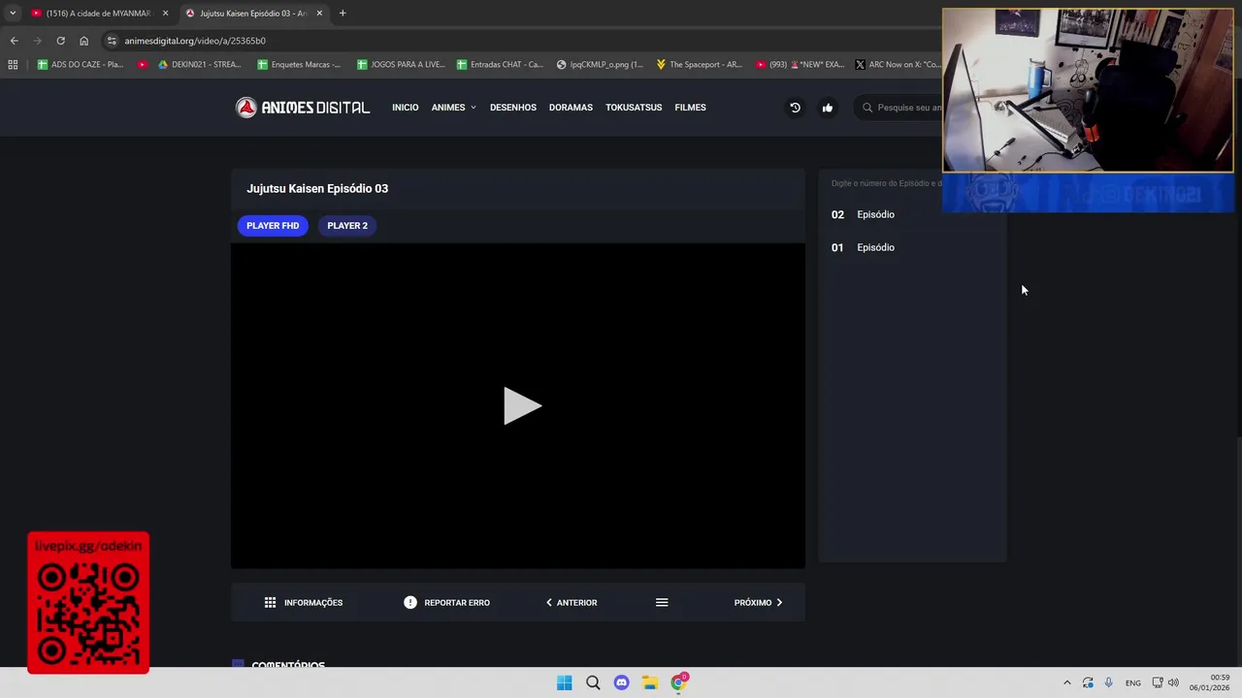Image resolution: width=1242 pixels, height=698 pixels.
Task: Click the INFORMAÇÕES button
Action: [x=304, y=602]
